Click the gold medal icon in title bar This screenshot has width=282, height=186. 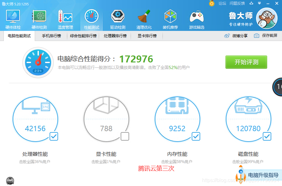pyautogui.click(x=212, y=3)
